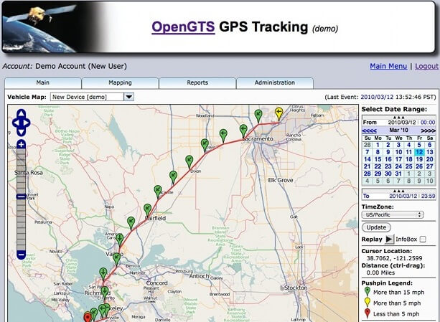Image resolution: width=440 pixels, height=322 pixels.
Task: Select March 13 in the calendar
Action: 429,152
